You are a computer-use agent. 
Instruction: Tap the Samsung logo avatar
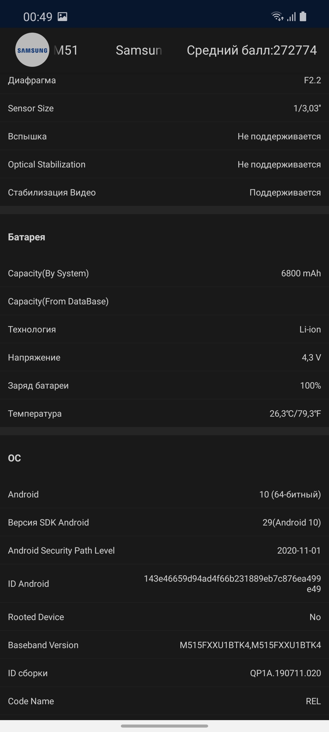click(32, 50)
